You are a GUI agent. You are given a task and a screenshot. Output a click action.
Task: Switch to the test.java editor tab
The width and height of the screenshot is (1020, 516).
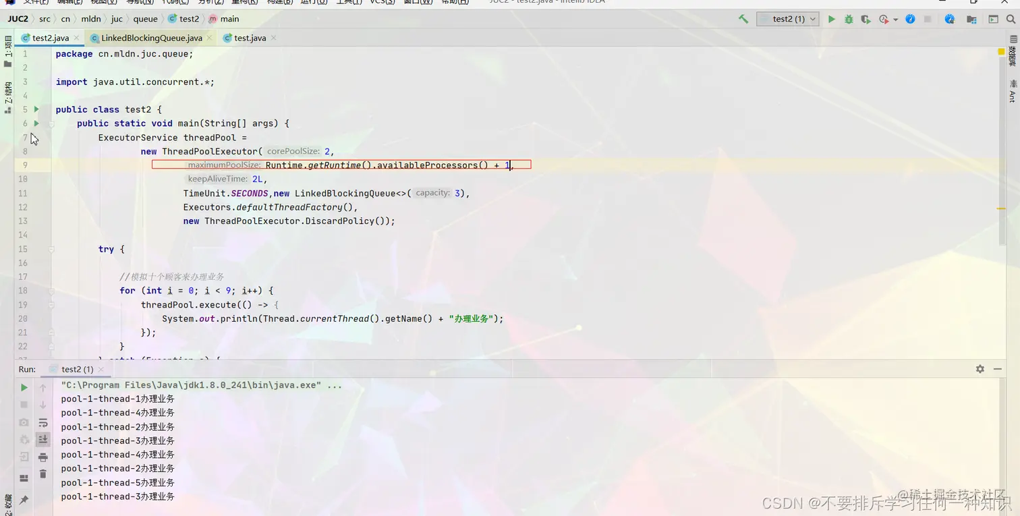249,38
